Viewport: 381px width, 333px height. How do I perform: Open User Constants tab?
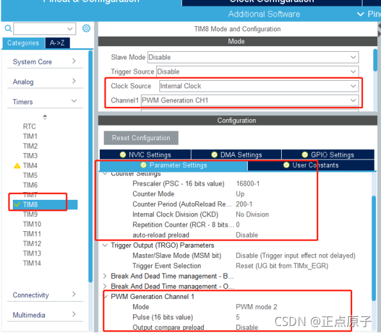coord(311,165)
